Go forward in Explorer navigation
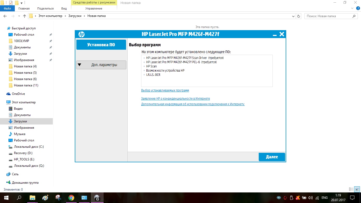361x203 pixels. point(13,16)
